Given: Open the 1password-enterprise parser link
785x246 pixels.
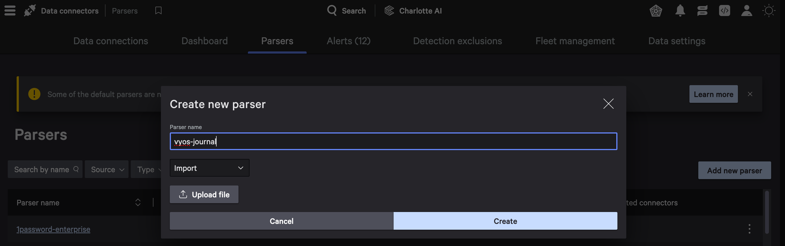Looking at the screenshot, I should point(53,229).
